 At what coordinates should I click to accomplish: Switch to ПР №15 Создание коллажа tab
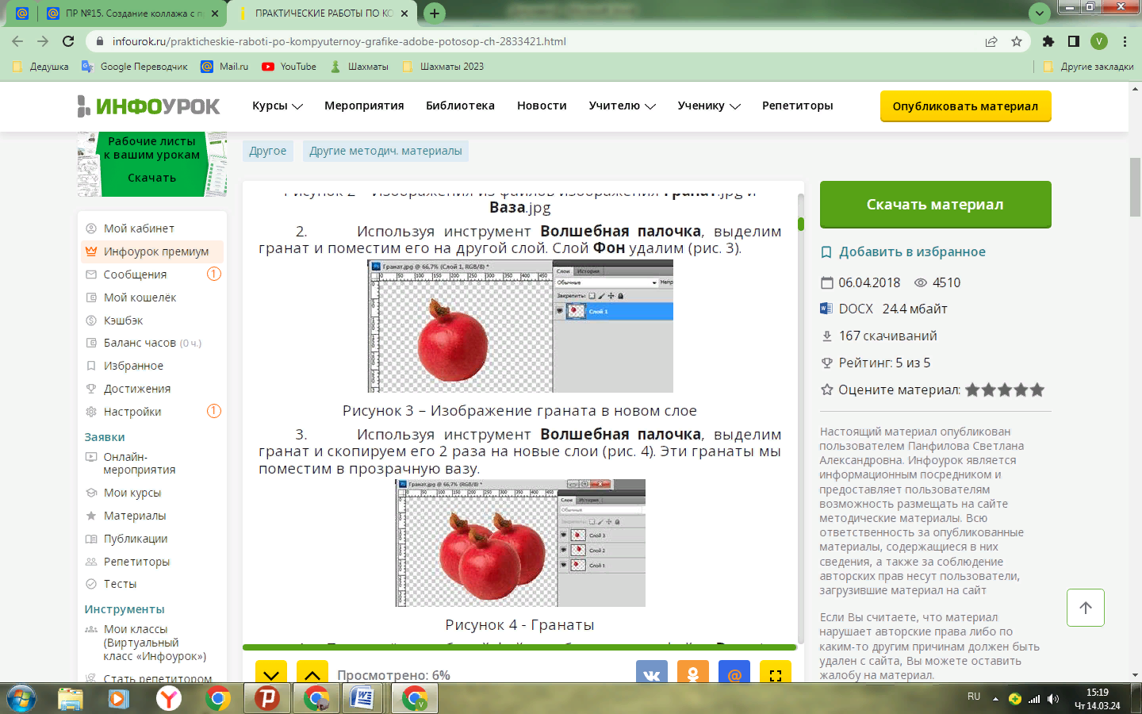[x=132, y=13]
